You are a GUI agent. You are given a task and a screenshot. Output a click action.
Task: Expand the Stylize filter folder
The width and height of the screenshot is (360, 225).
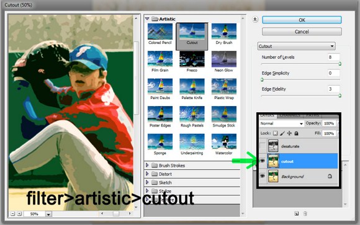click(147, 191)
